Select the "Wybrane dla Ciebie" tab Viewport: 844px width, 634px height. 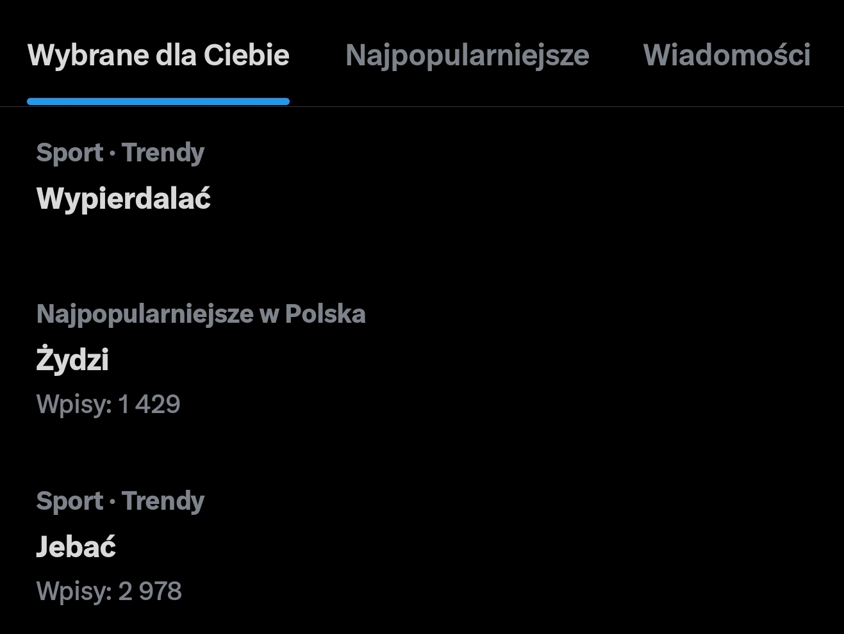158,55
